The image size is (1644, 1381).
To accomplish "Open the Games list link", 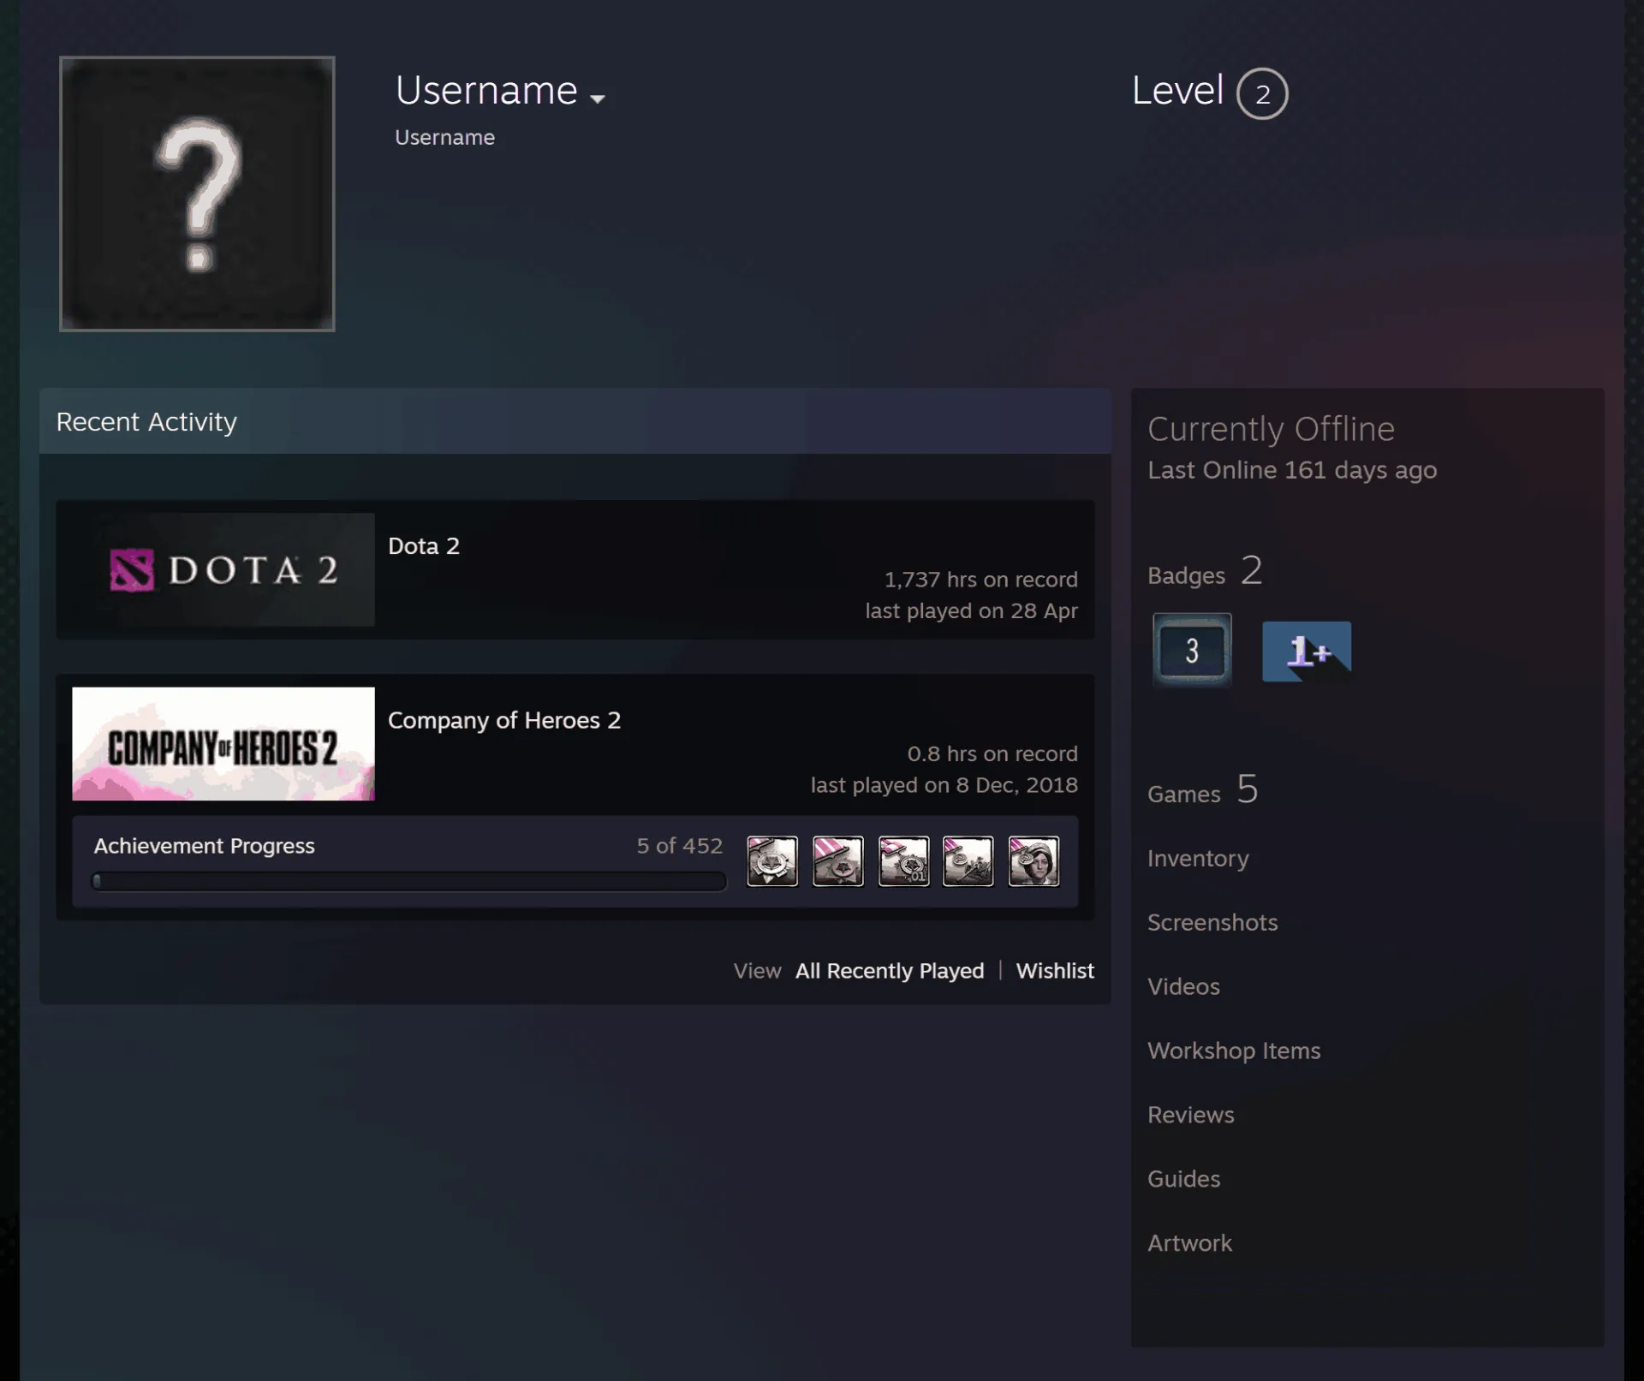I will 1184,795.
